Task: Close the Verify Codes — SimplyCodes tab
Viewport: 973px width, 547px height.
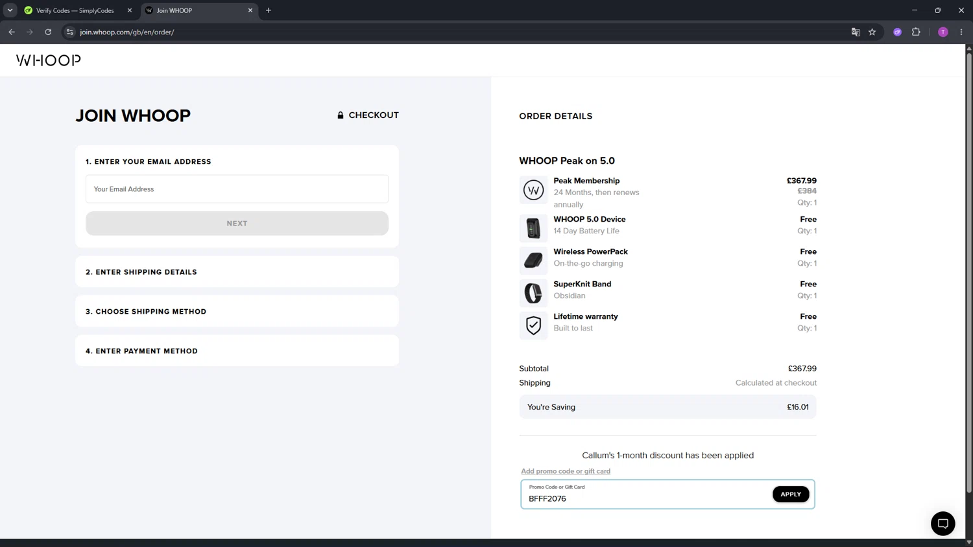Action: click(130, 10)
